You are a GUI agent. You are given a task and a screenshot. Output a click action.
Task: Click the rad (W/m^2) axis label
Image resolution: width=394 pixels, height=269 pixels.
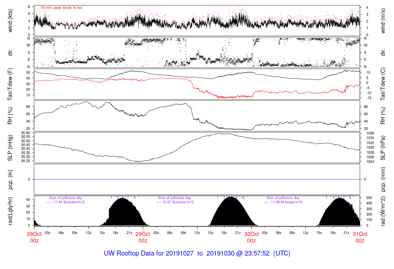(383, 211)
